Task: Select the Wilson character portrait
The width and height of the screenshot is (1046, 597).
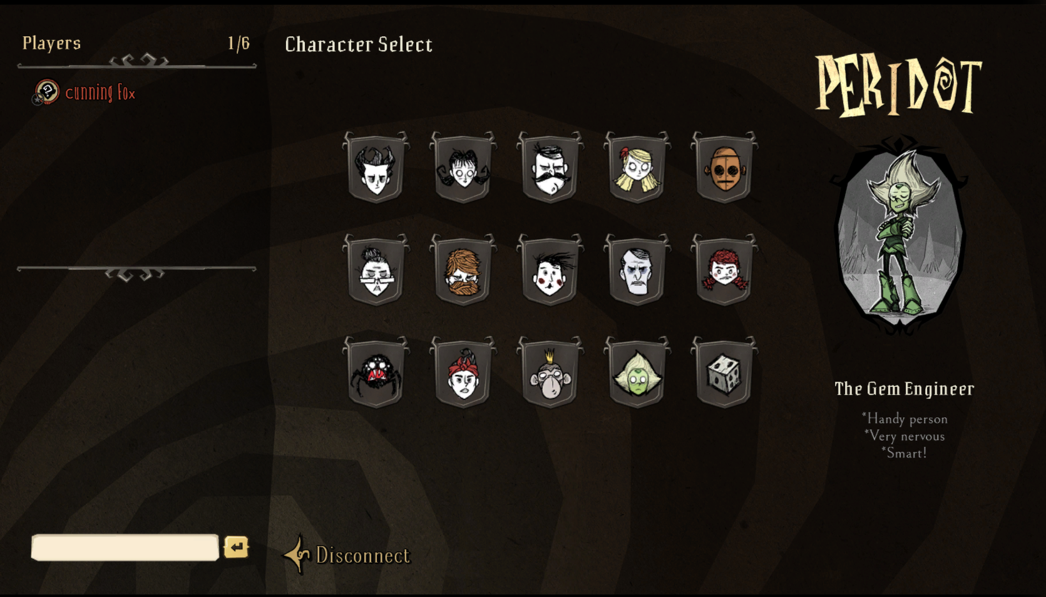Action: 376,167
